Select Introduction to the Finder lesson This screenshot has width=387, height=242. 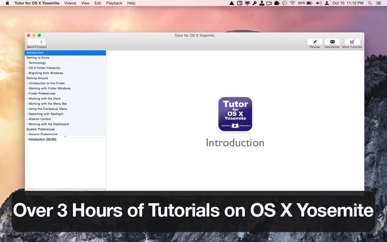[x=65, y=83]
